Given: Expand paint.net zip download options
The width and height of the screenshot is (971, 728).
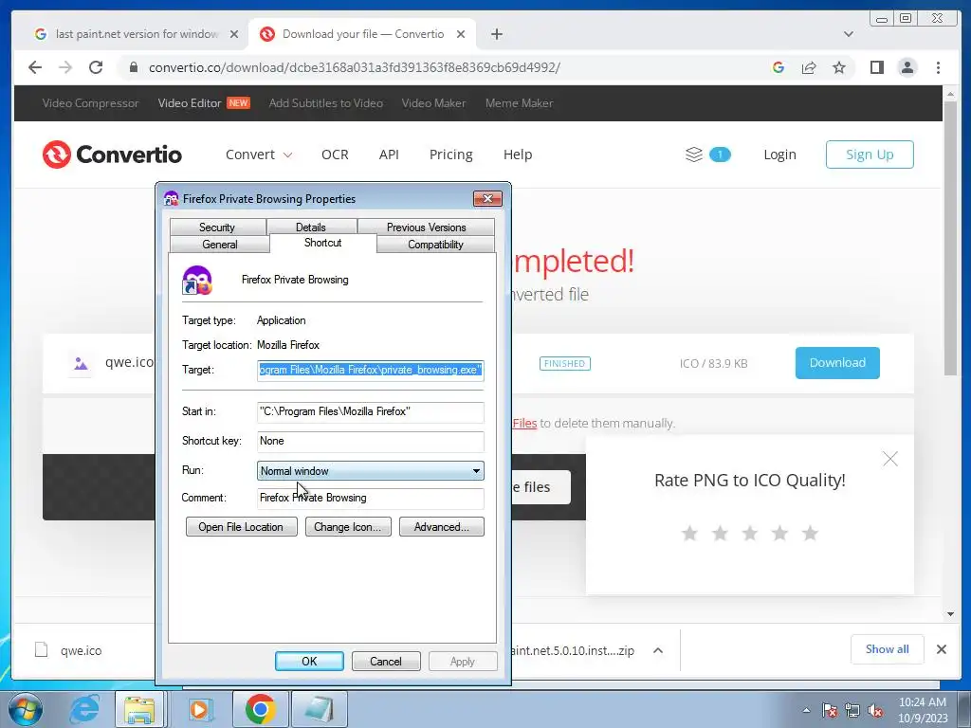Looking at the screenshot, I should click(x=658, y=650).
